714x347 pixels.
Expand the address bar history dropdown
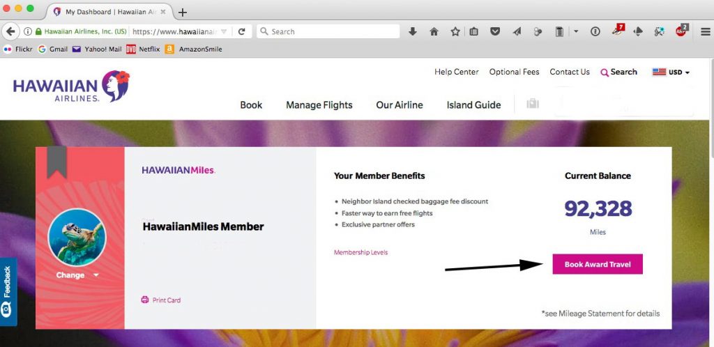(224, 31)
